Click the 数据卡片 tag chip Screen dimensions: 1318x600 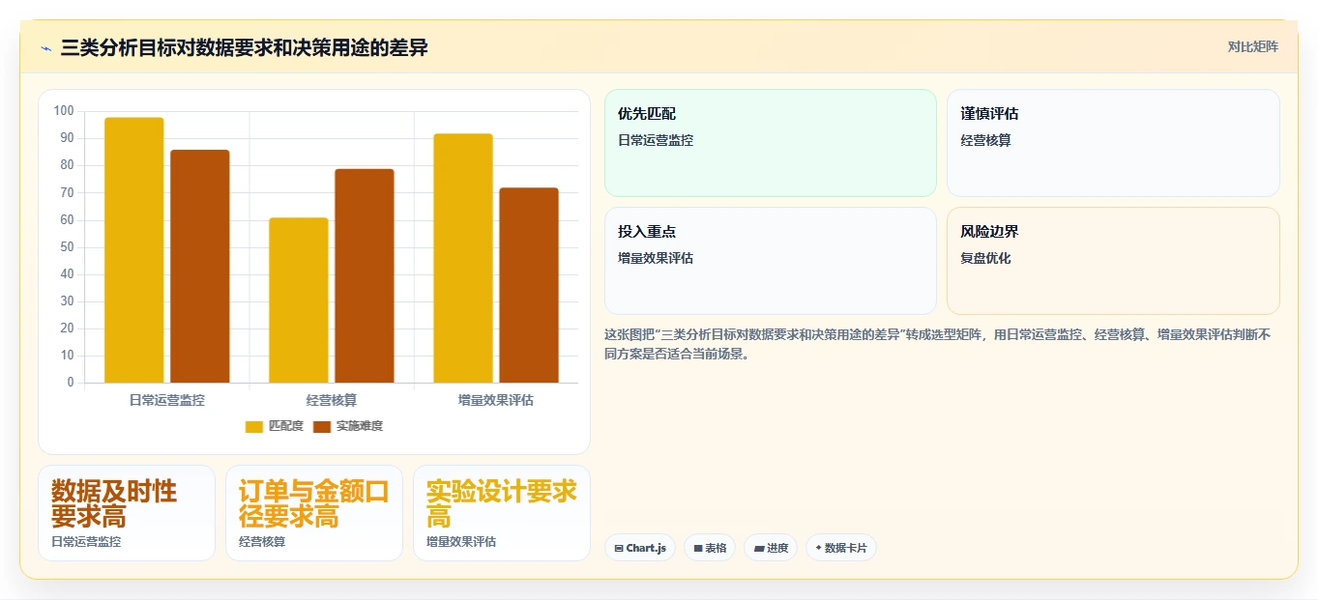click(x=841, y=548)
